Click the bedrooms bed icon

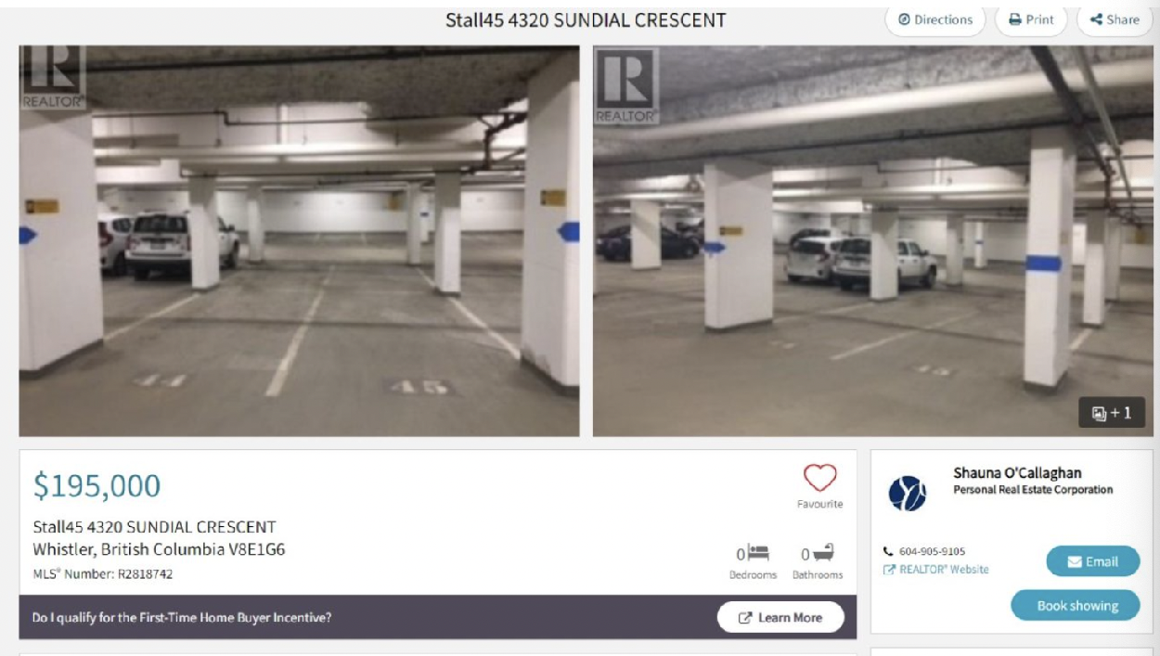757,554
